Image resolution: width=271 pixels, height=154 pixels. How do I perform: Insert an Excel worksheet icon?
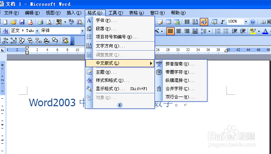176,22
